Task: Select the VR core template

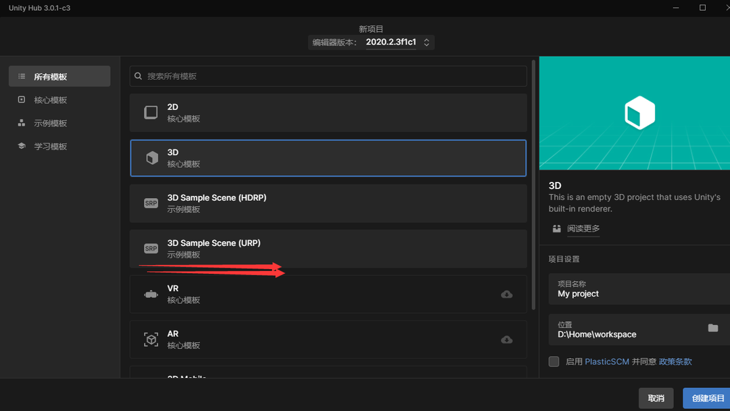Action: (328, 294)
